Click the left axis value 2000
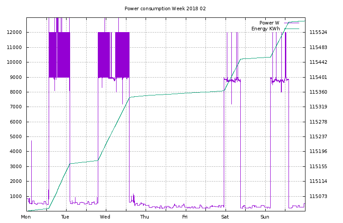The image size is (343, 223). (x=16, y=181)
